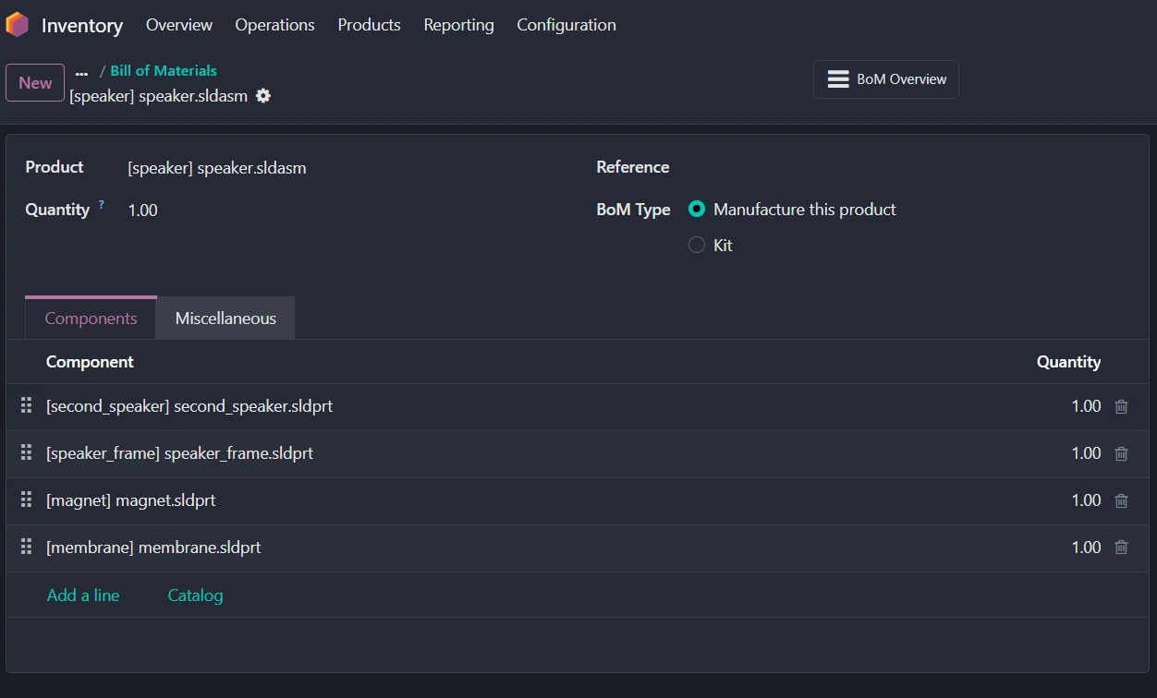Click the drag handle of the second_speaker row
Screen dimensions: 1157x698
(26, 406)
